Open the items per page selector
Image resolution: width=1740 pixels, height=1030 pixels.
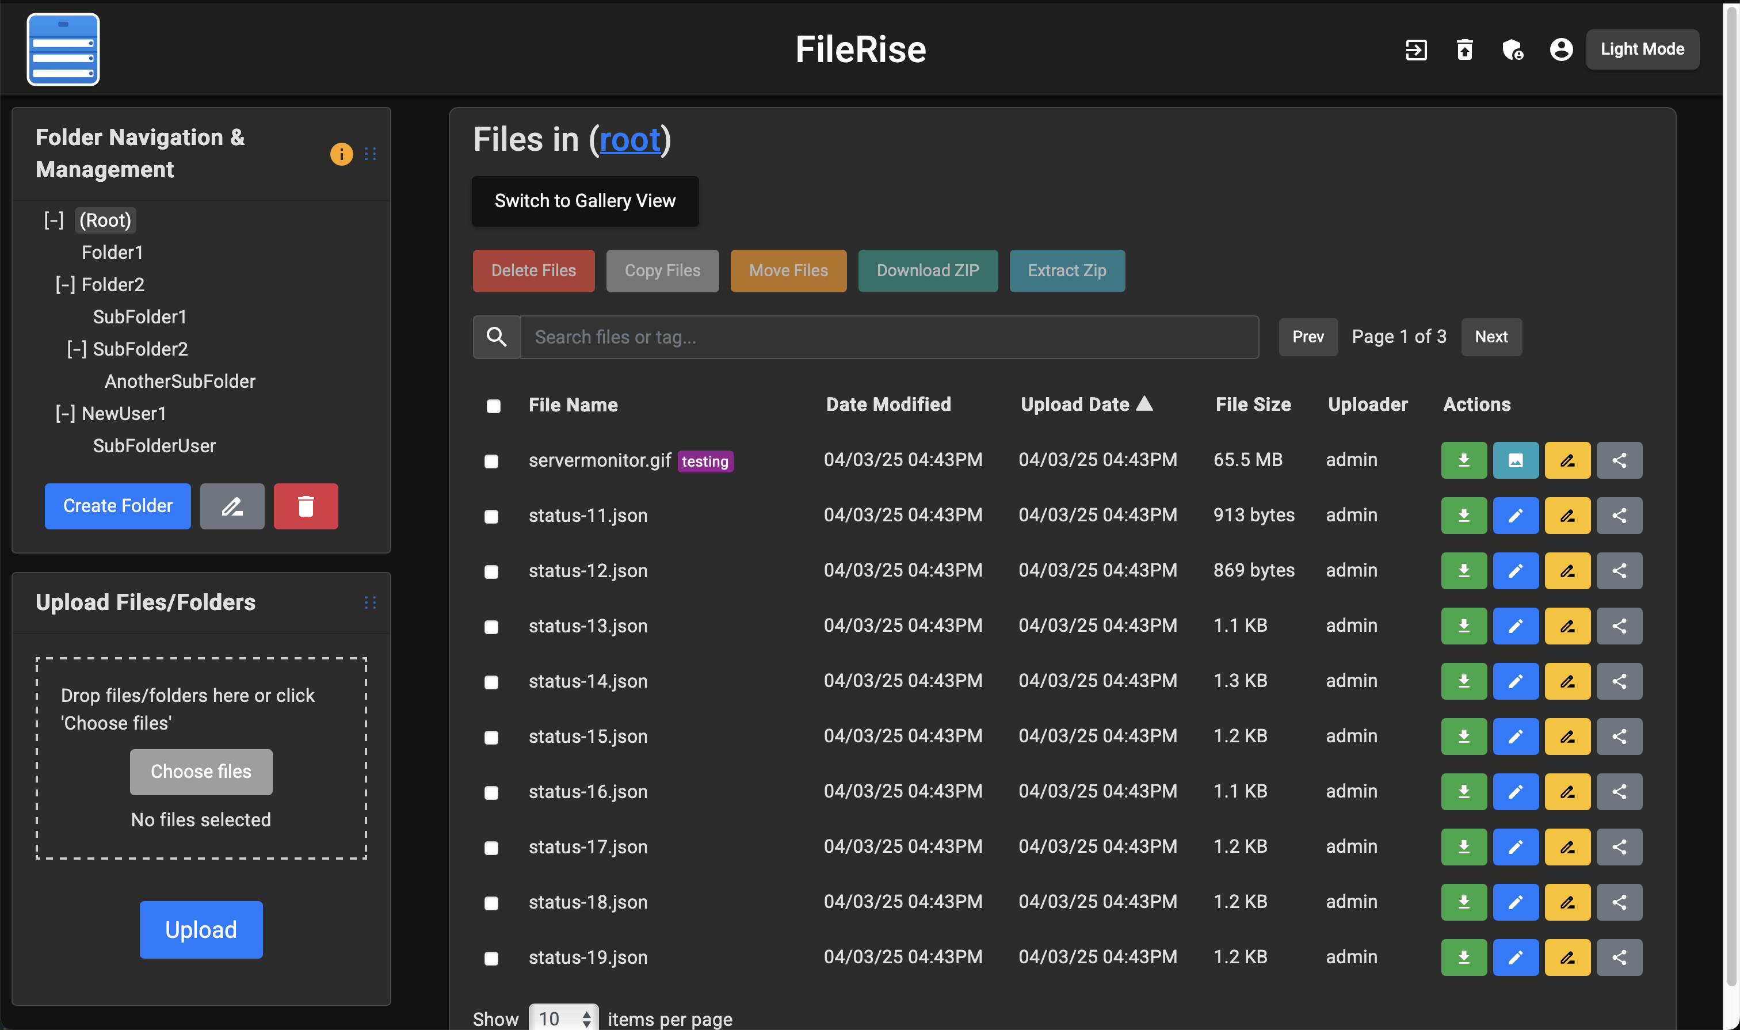[563, 1018]
